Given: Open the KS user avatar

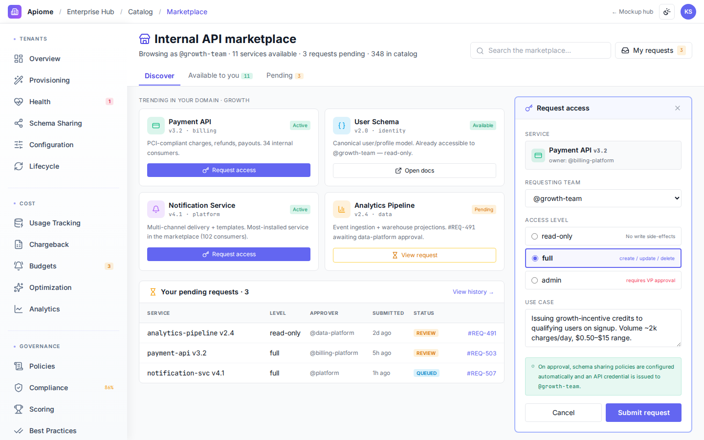Looking at the screenshot, I should 688,12.
